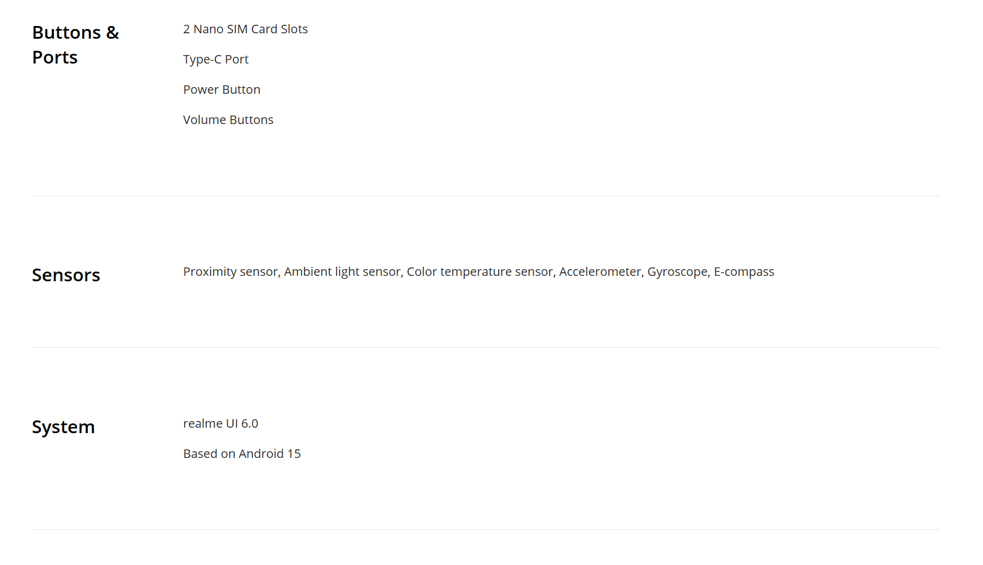The height and width of the screenshot is (565, 983).
Task: Click the divider line below the Sensors section
Action: click(485, 347)
